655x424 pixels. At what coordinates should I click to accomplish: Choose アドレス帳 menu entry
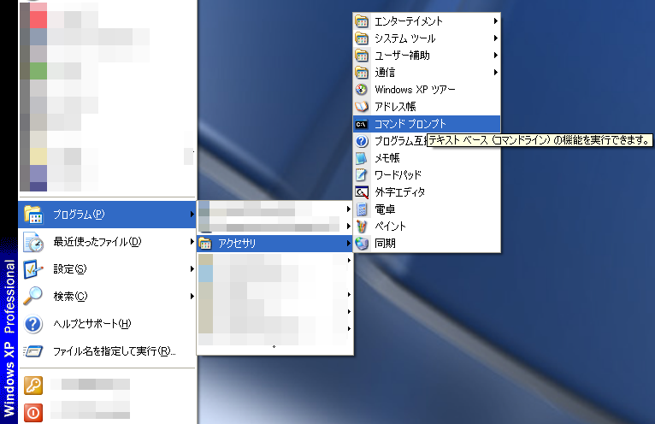[427, 107]
